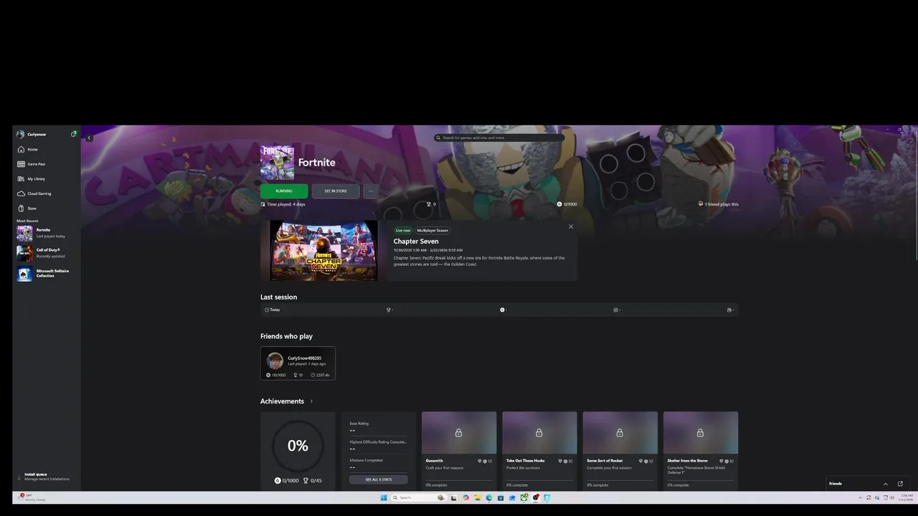Viewport: 918px width, 516px height.
Task: Click the Today clock icon in Last session
Action: click(267, 310)
